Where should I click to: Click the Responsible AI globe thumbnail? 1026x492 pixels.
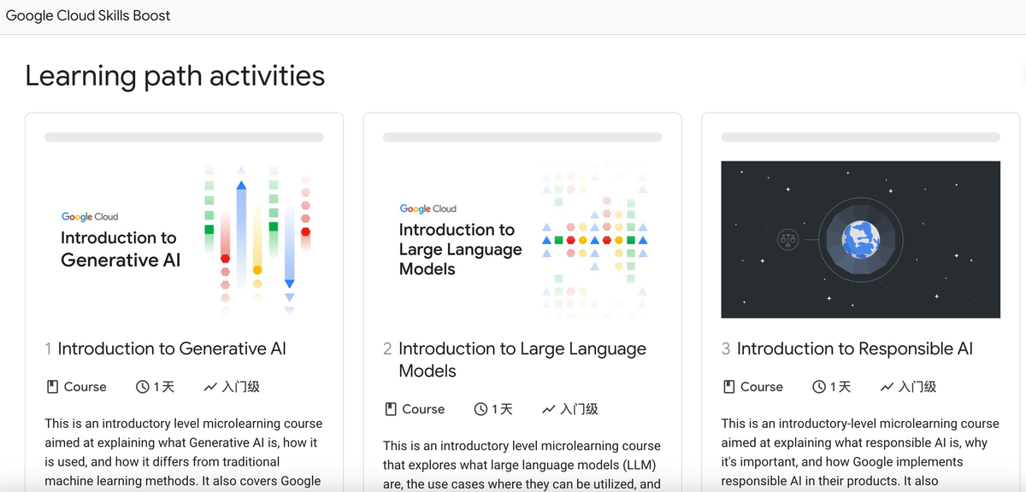[860, 239]
